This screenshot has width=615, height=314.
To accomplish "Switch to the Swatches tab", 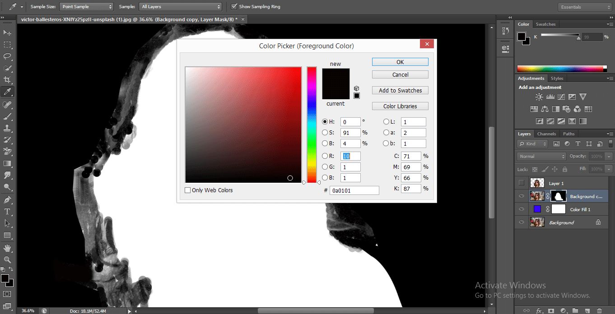I will tap(545, 24).
